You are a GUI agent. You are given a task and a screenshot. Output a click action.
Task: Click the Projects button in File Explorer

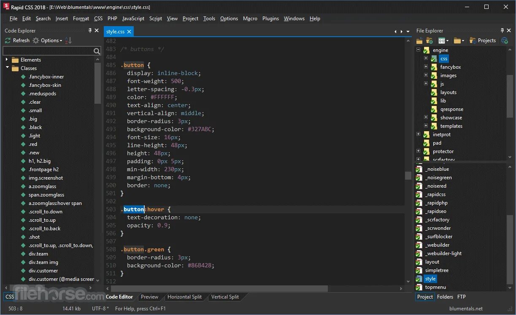click(x=483, y=40)
